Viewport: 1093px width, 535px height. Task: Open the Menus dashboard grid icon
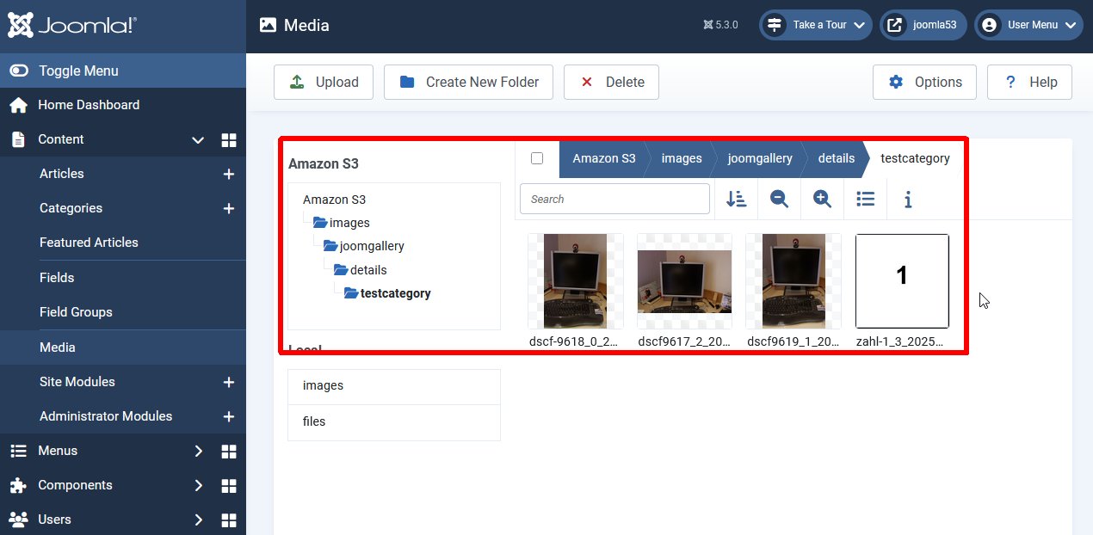pos(229,451)
